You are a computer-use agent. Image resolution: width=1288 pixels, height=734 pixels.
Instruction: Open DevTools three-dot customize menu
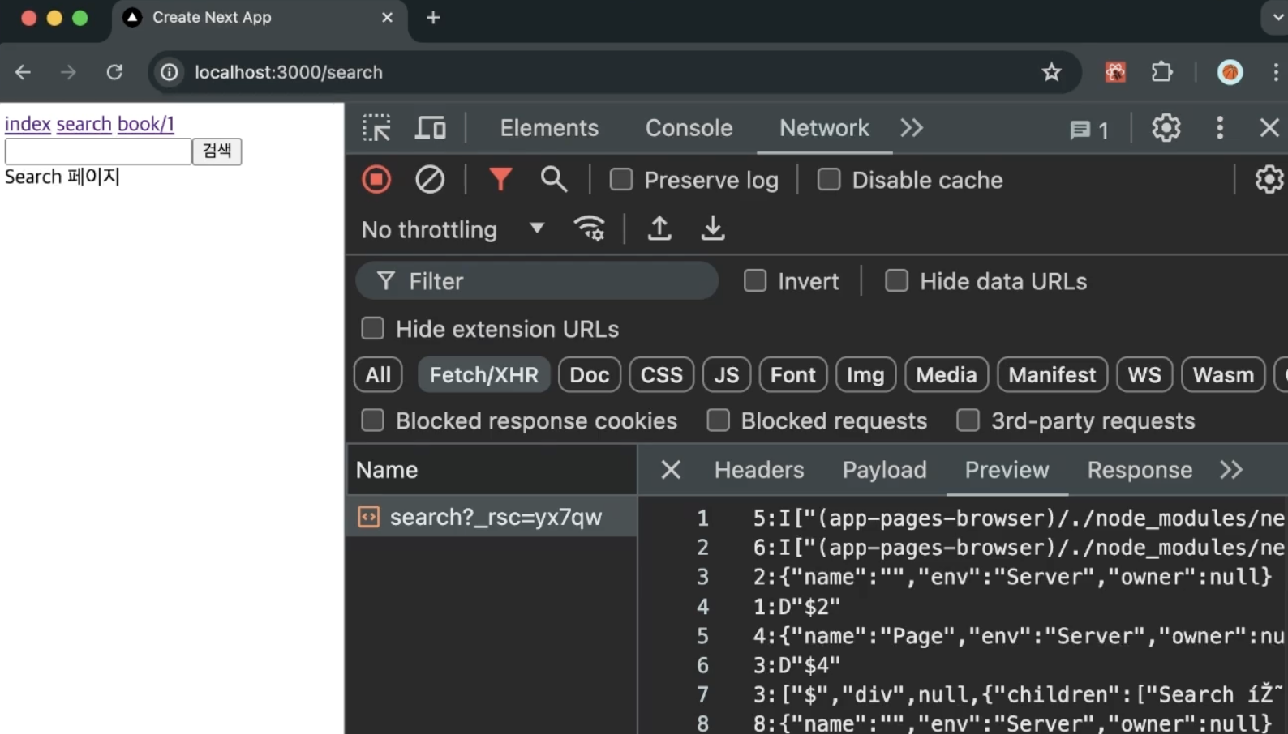click(1220, 128)
